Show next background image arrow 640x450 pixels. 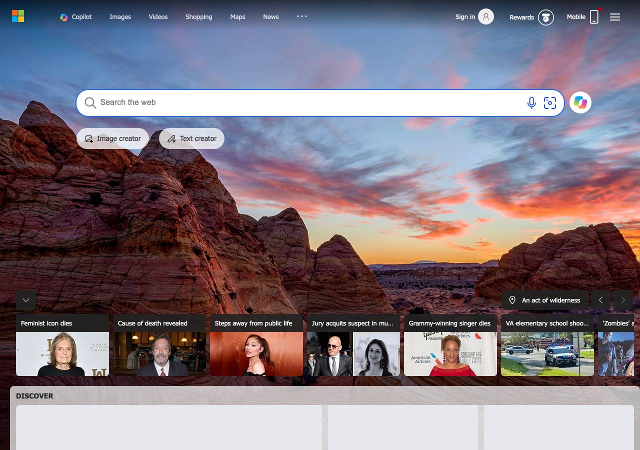(623, 300)
